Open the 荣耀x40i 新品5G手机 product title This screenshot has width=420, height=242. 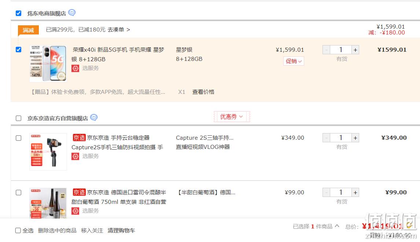point(118,54)
